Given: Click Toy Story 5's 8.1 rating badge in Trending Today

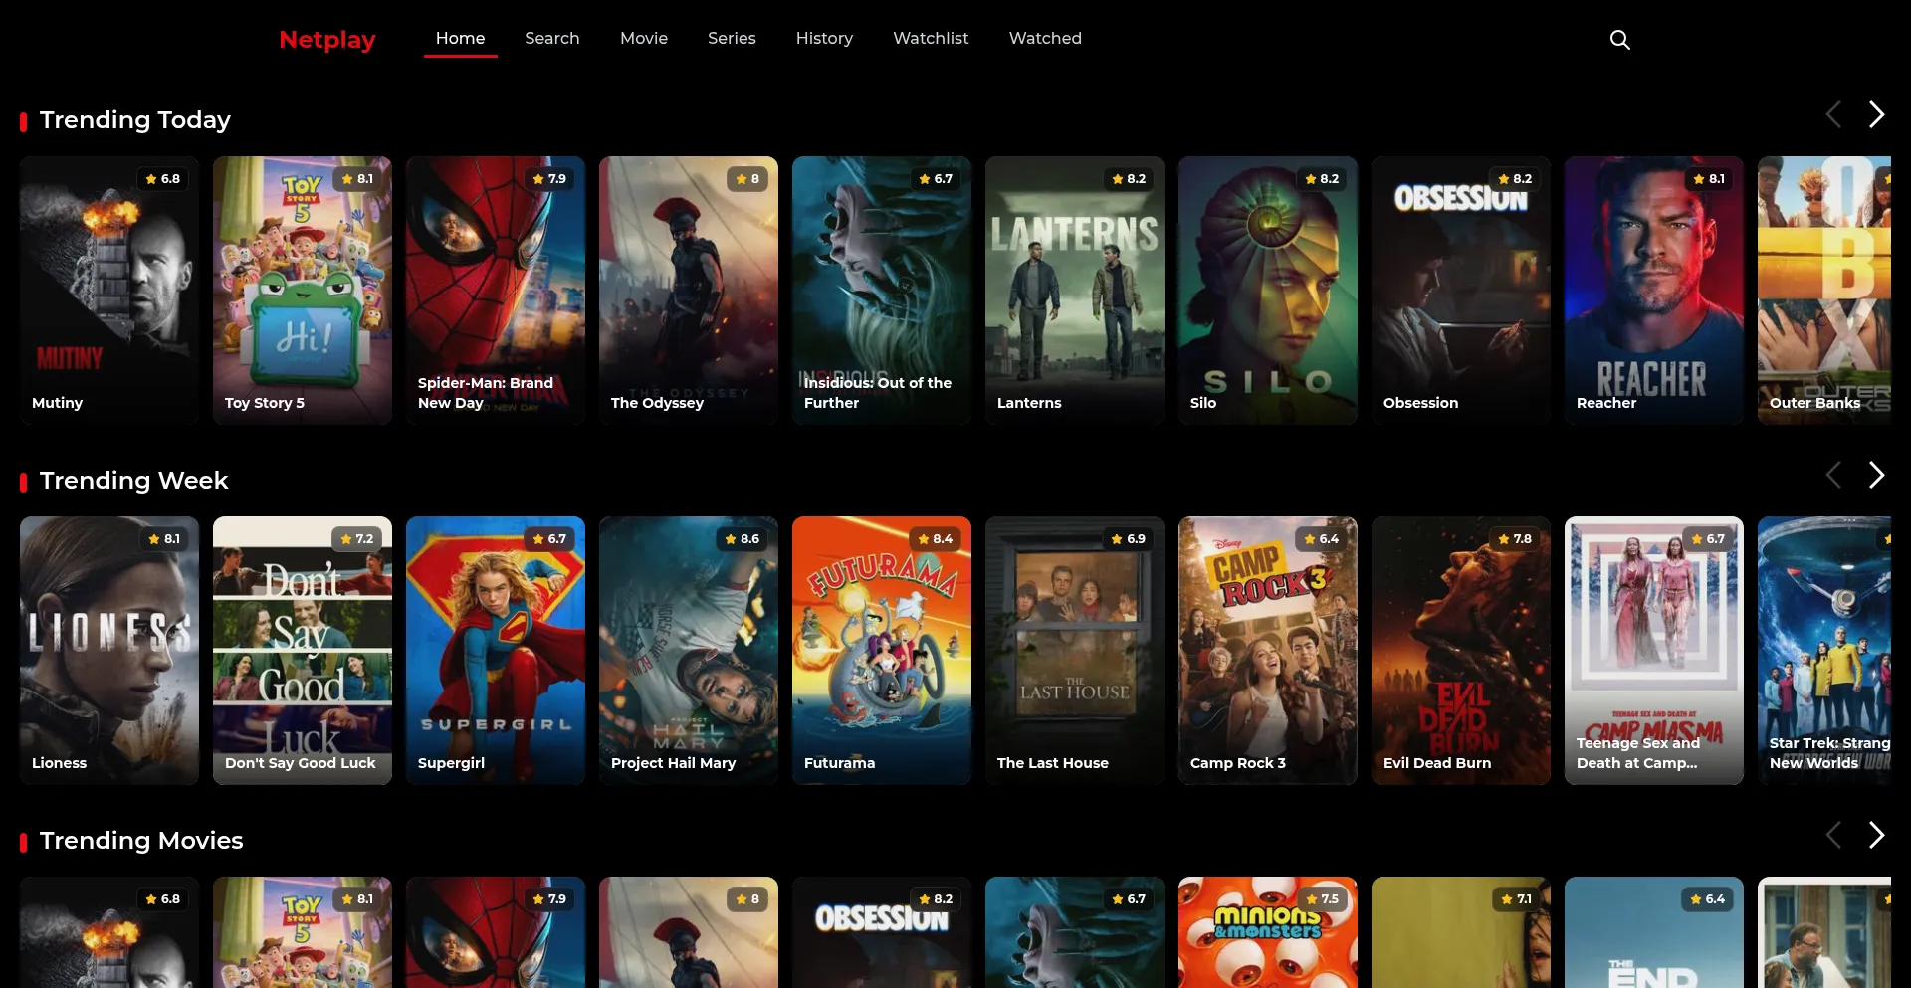Looking at the screenshot, I should 357,179.
